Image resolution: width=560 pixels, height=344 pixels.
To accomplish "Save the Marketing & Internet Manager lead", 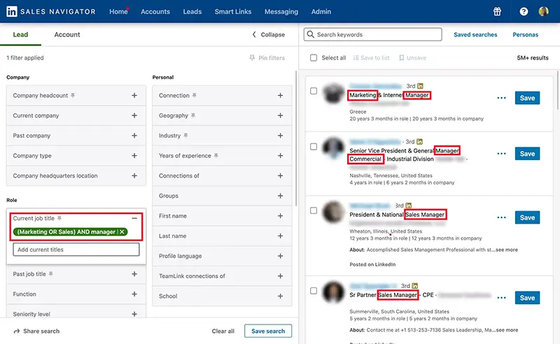I will [x=527, y=98].
